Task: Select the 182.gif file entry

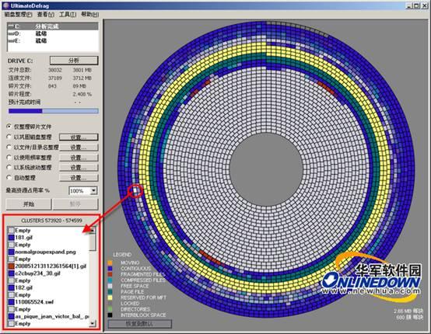Action: tap(23, 287)
